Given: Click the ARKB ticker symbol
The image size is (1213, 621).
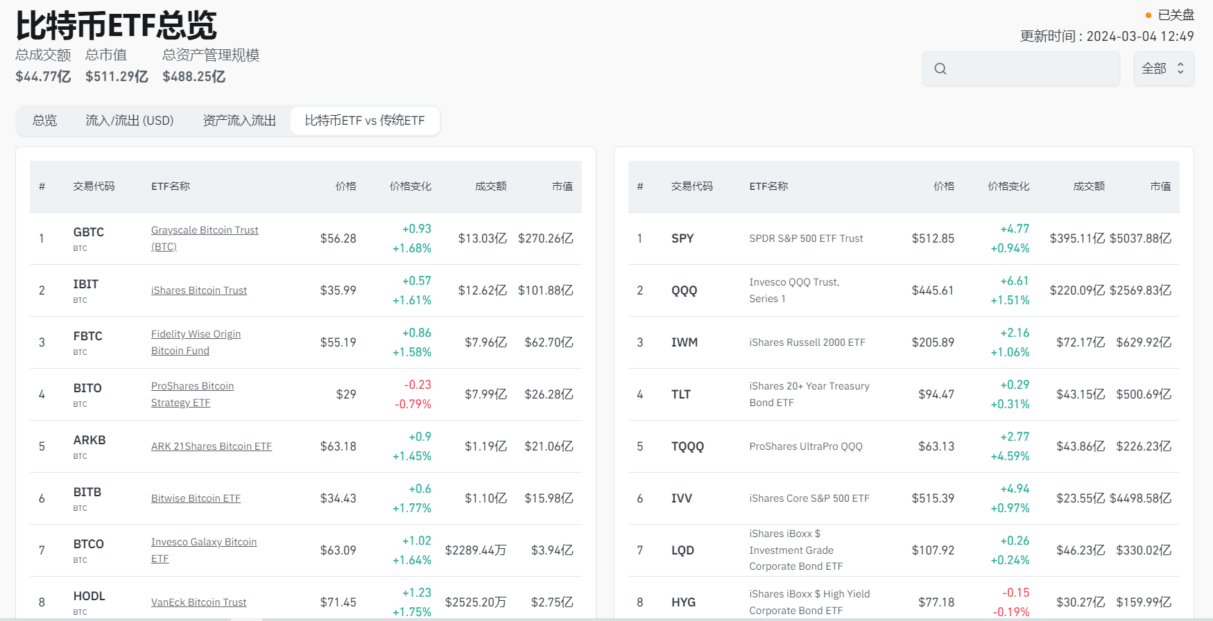Looking at the screenshot, I should (x=89, y=440).
